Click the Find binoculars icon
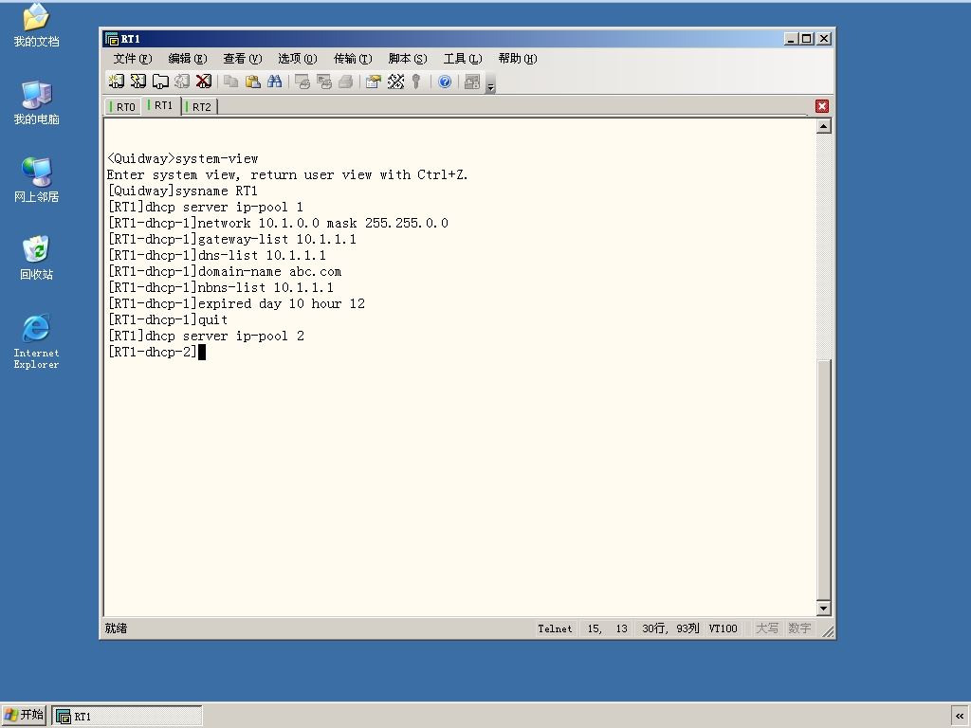Screen dimensions: 971x728 tap(274, 82)
